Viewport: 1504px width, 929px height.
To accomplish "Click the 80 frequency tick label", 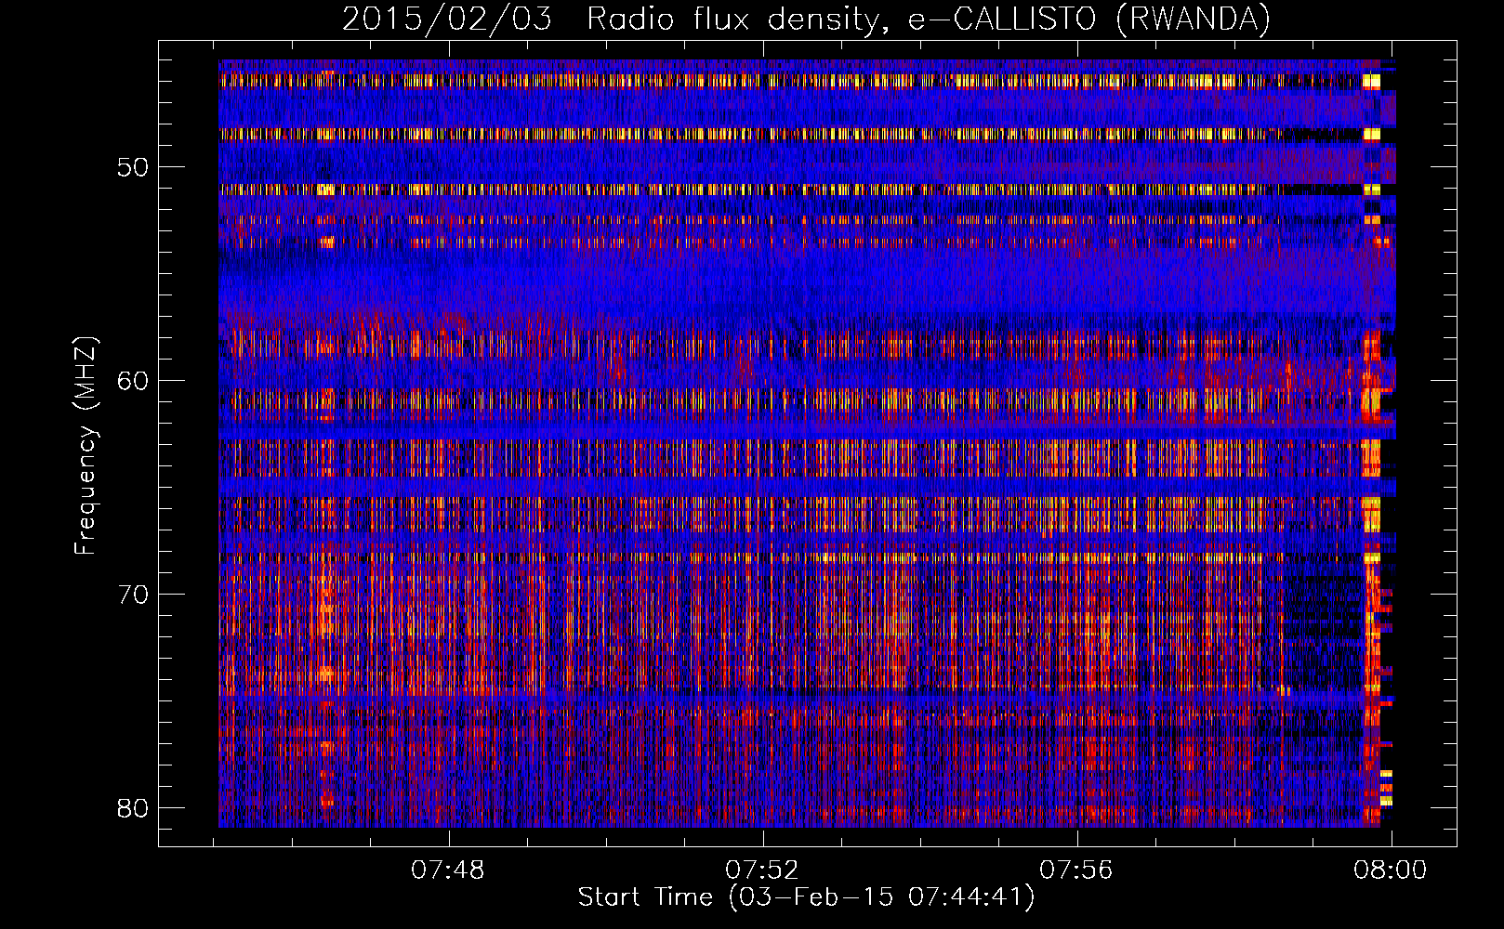I will pos(134,807).
